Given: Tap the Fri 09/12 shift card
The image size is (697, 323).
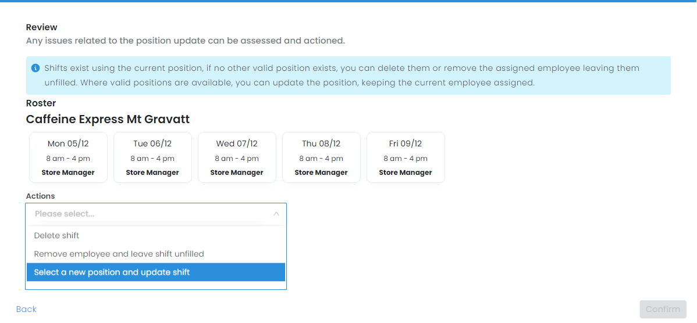Looking at the screenshot, I should pyautogui.click(x=406, y=157).
